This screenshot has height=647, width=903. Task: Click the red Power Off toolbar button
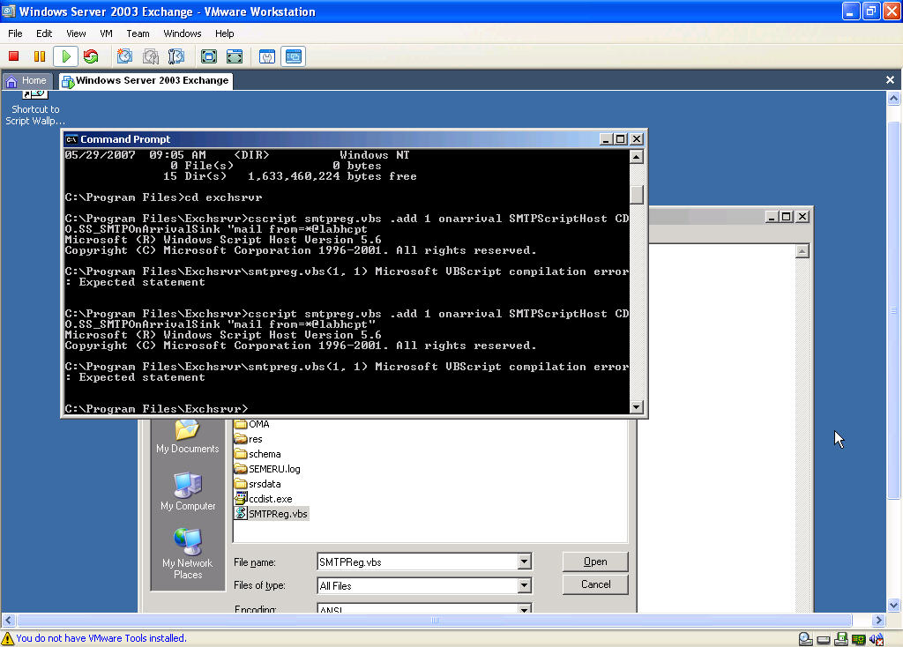point(14,56)
